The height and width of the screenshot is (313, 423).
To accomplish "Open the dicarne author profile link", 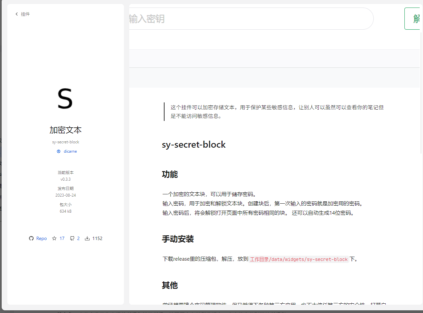I will pos(70,151).
